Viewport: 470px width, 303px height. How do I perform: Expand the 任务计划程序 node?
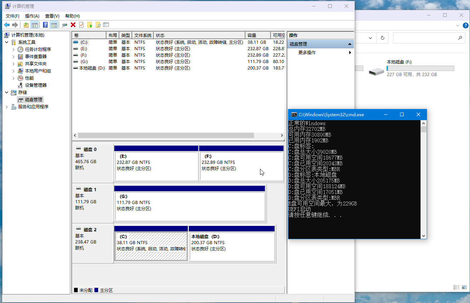14,49
